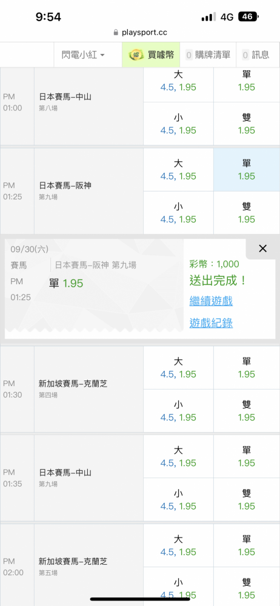The height and width of the screenshot is (606, 280).
Task: Select 大 4.5 for 日本賽馬-阪神 第九場
Action: pyautogui.click(x=178, y=170)
